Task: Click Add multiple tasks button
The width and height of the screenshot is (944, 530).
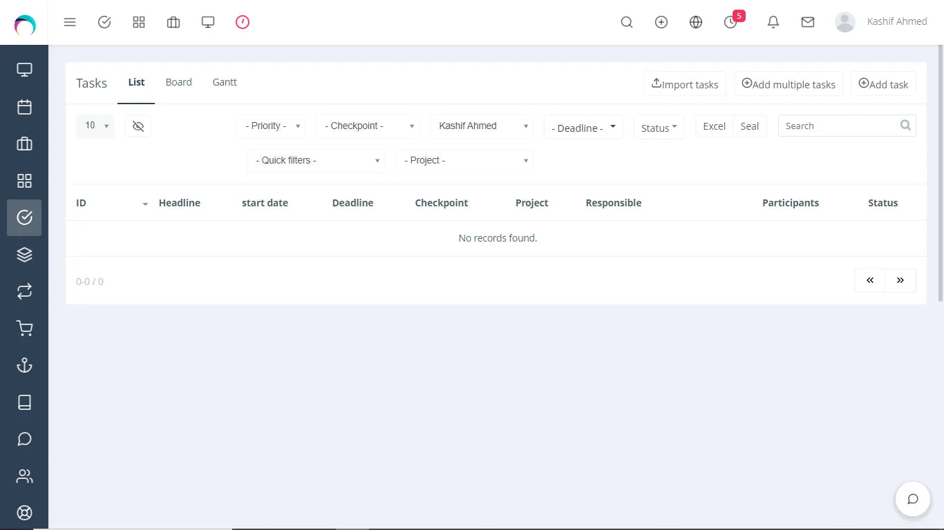Action: 789,84
